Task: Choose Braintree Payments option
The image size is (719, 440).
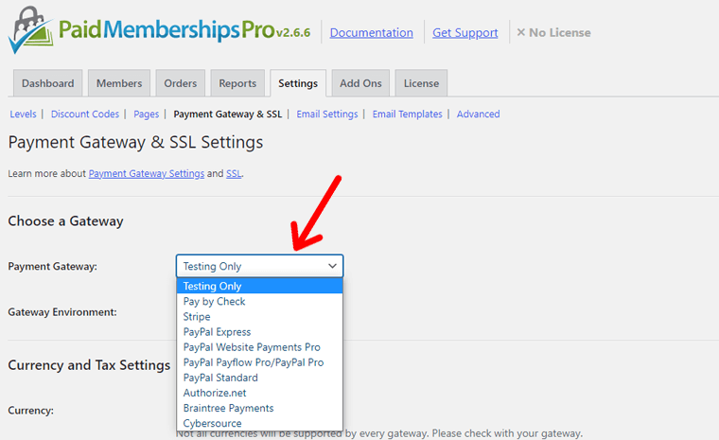Action: pyautogui.click(x=259, y=408)
